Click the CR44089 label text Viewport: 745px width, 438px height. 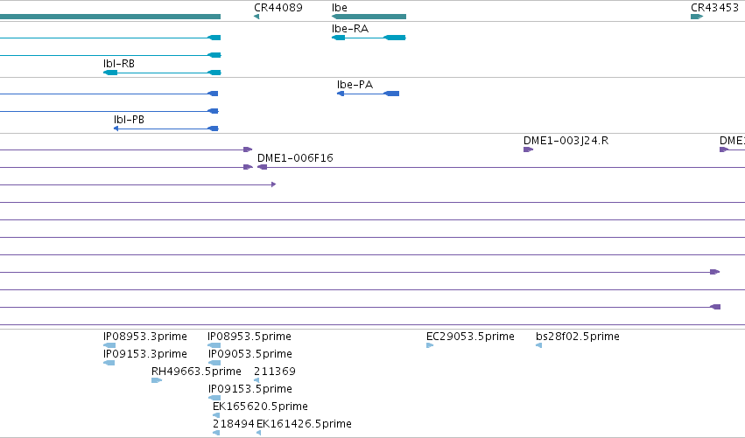coord(278,8)
